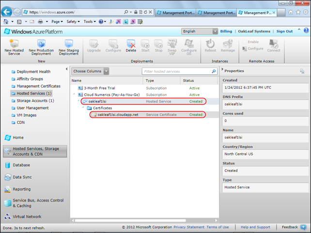Select Management Certificates in navigation

click(36, 86)
